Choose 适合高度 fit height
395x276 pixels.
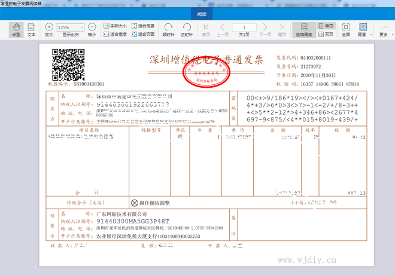tap(143, 26)
